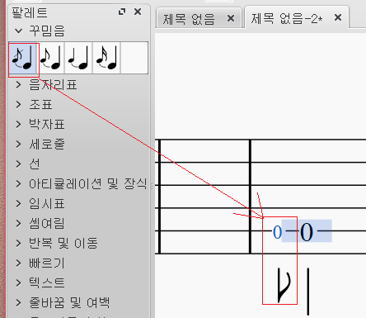Select the small blue grace note 0
Image resolution: width=366 pixels, height=318 pixels.
click(x=277, y=232)
